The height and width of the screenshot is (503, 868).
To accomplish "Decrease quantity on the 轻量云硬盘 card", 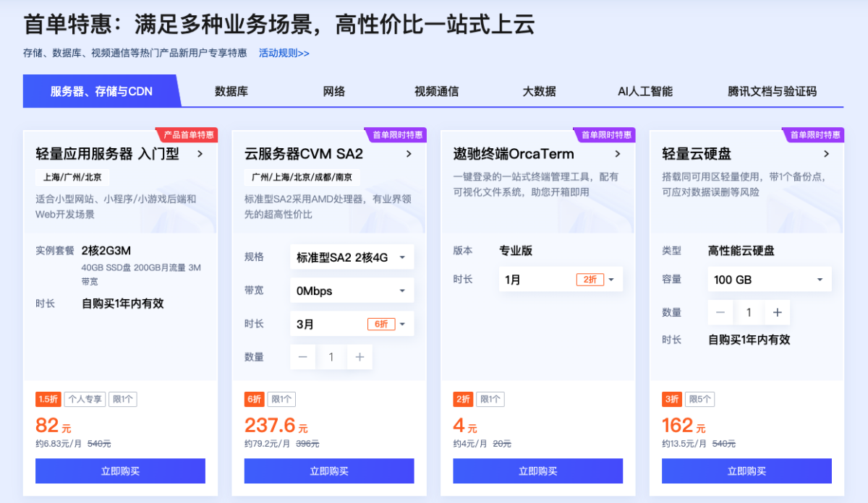I will pyautogui.click(x=720, y=312).
